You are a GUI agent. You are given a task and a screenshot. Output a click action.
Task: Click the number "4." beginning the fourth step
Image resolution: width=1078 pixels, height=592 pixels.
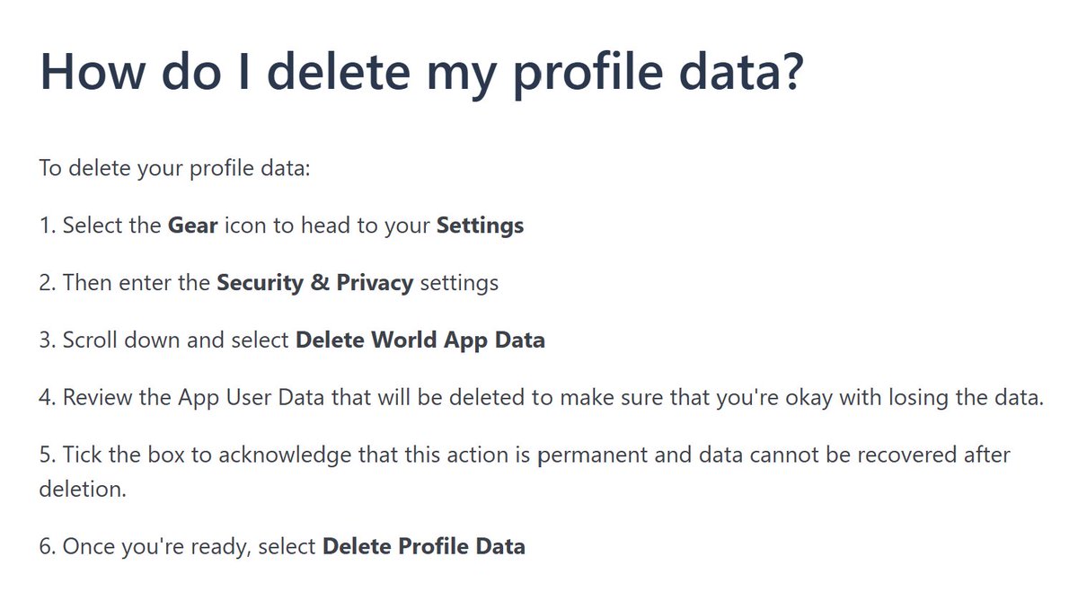point(49,399)
